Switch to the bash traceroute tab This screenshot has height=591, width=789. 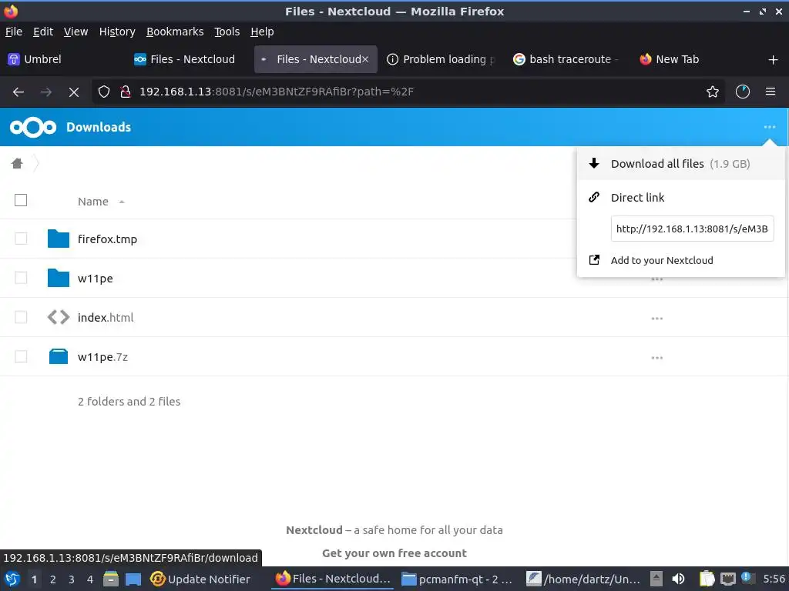[569, 59]
